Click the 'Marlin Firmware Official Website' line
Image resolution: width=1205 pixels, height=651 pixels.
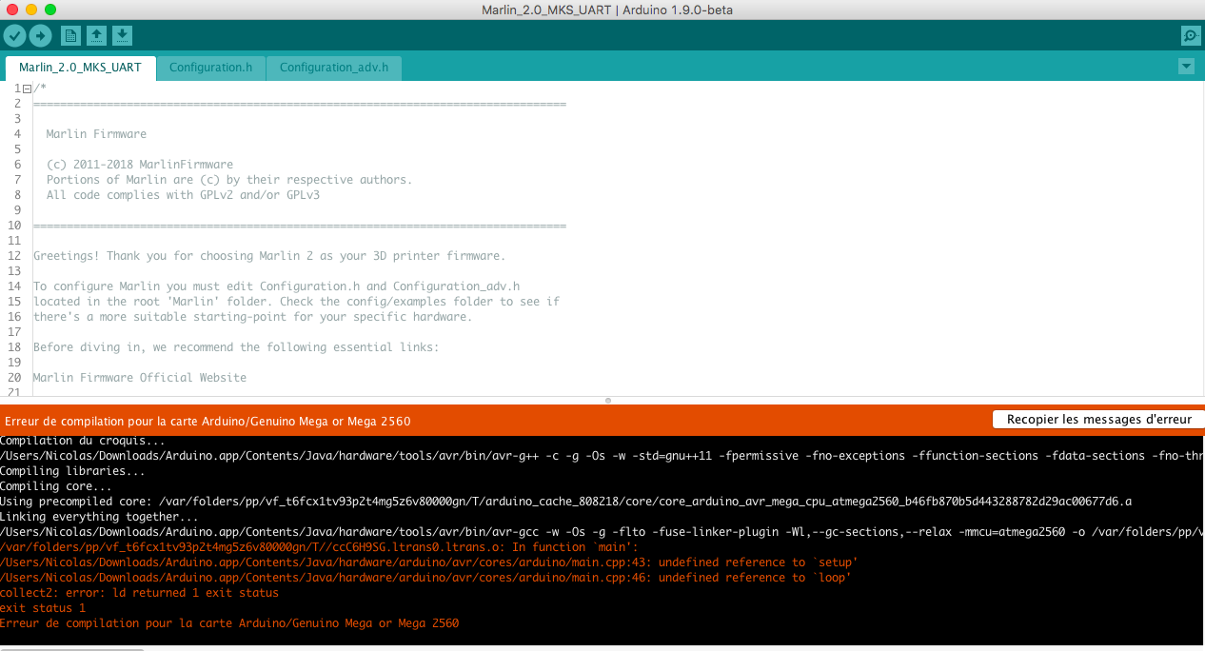click(140, 378)
